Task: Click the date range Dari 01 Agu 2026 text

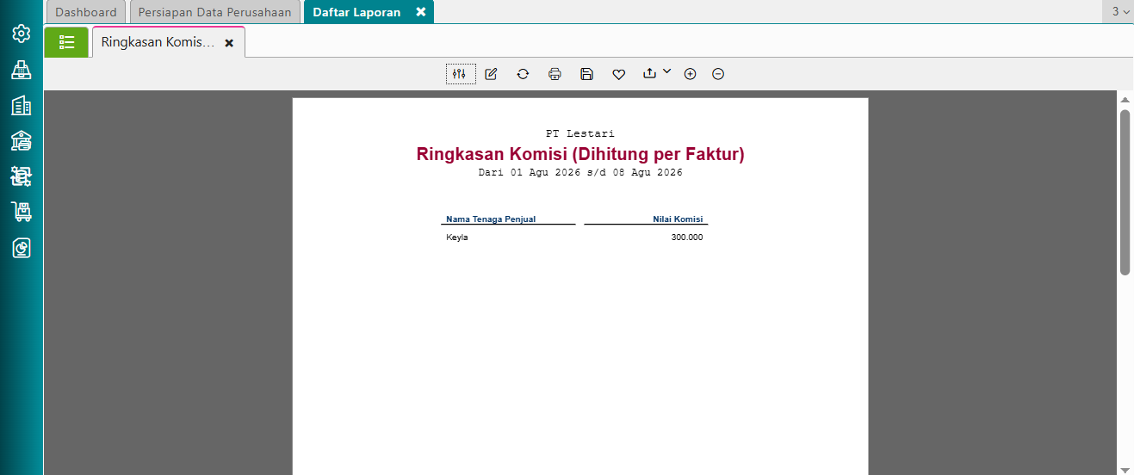Action: (580, 172)
